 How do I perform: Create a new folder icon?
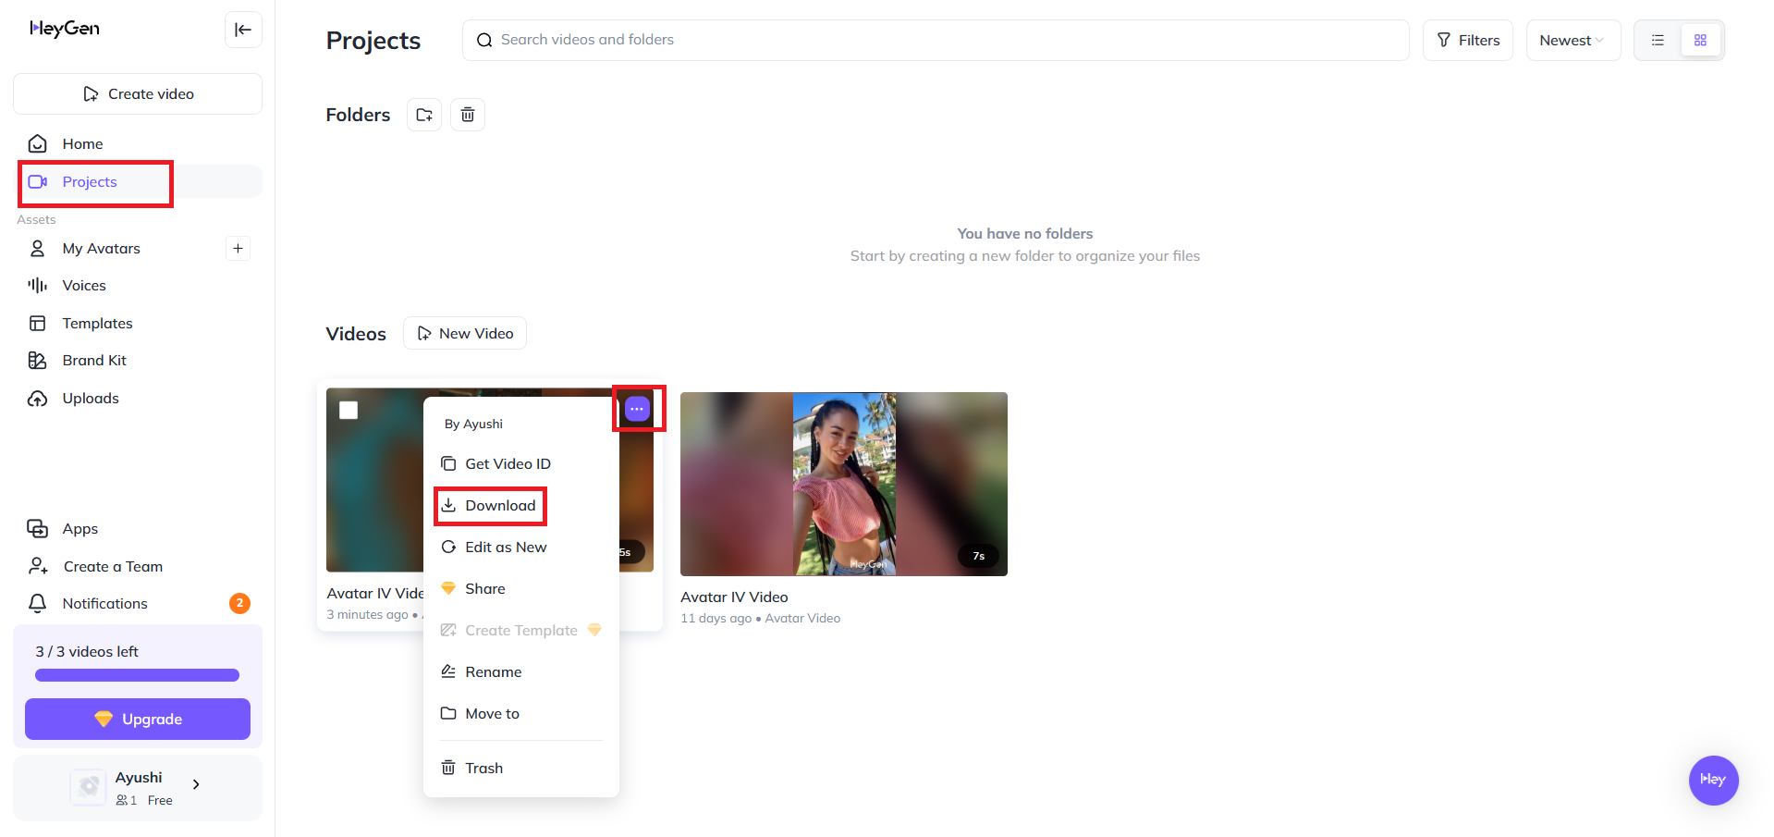tap(424, 115)
